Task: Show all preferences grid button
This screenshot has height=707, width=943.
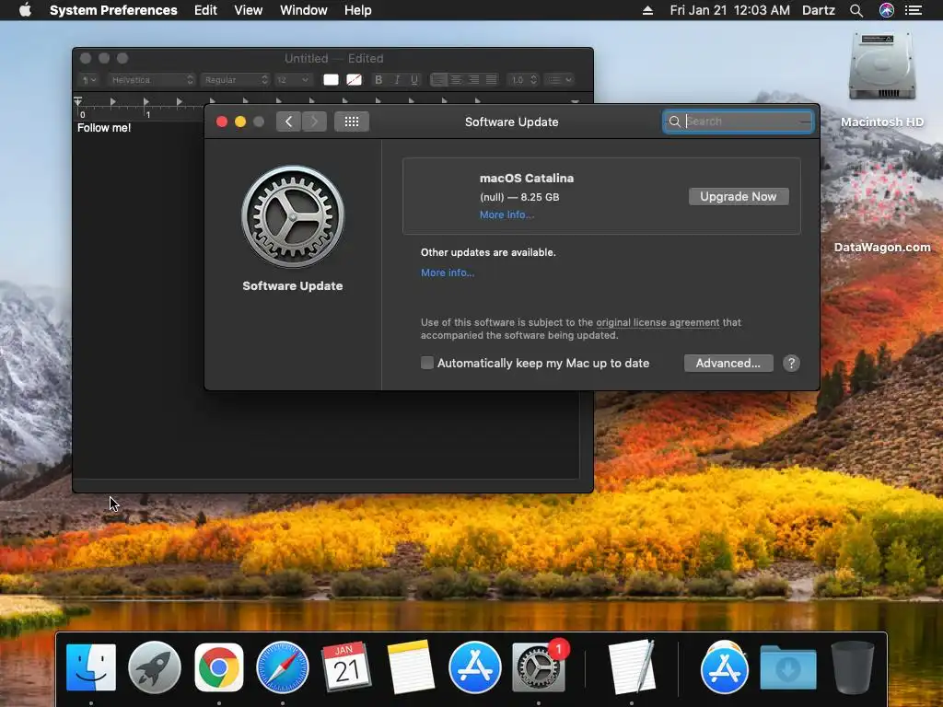Action: pyautogui.click(x=351, y=122)
